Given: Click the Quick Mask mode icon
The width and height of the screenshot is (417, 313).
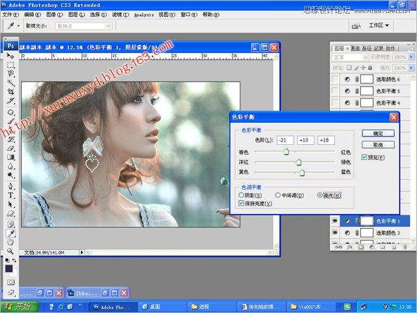Looking at the screenshot, I should coord(10,282).
